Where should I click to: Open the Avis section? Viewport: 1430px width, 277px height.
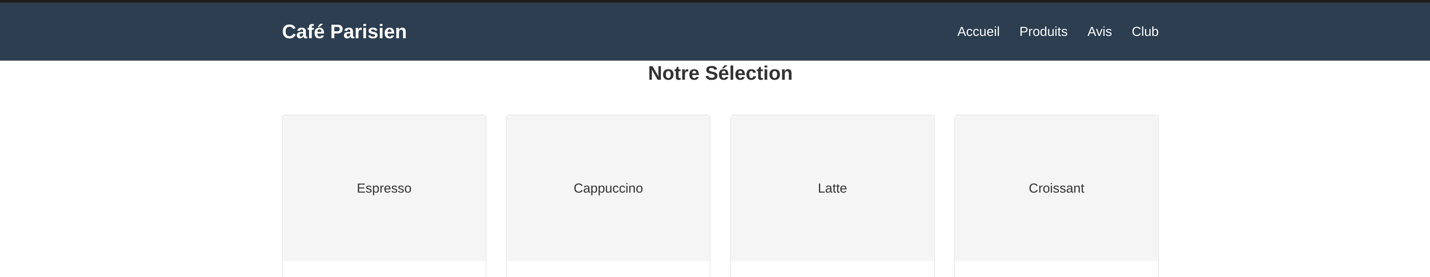[1100, 32]
